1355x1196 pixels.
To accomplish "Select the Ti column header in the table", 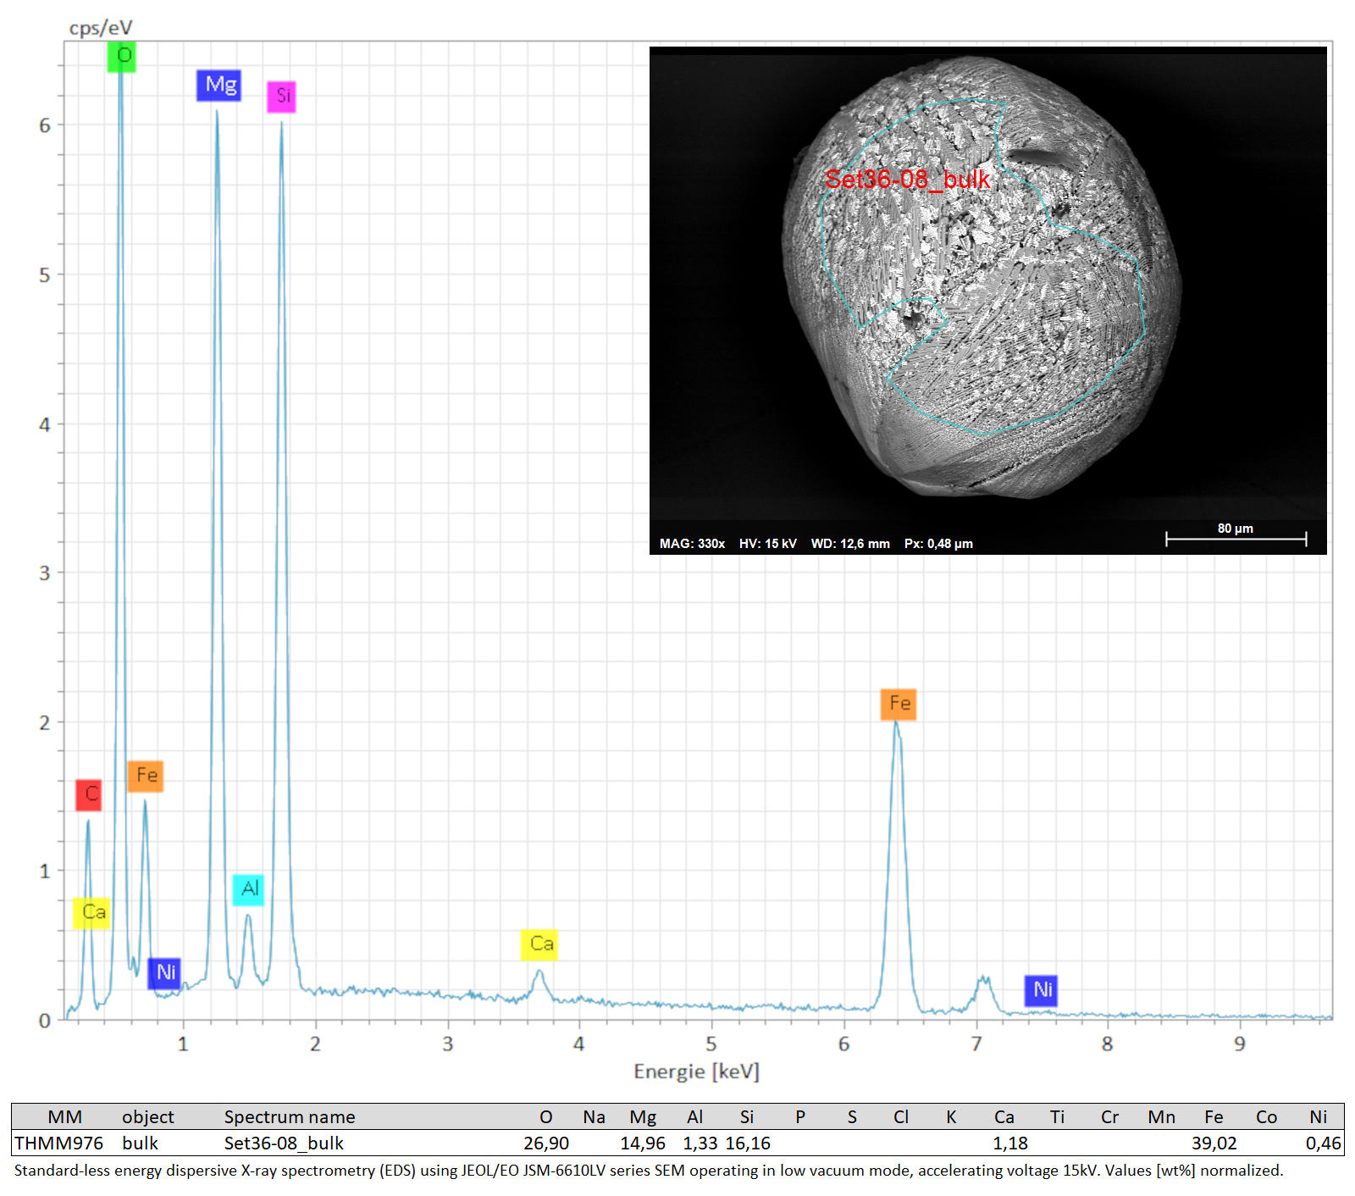I will pos(1057,1117).
